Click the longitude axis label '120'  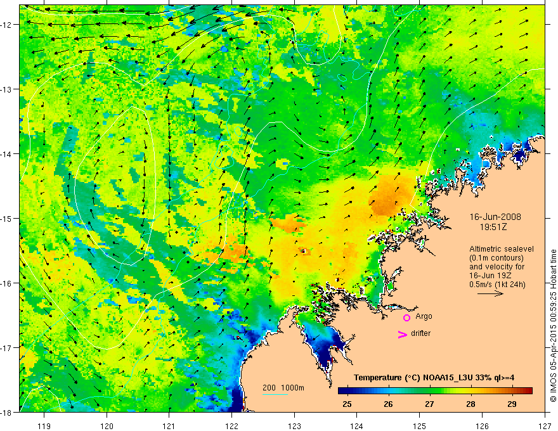coord(107,426)
